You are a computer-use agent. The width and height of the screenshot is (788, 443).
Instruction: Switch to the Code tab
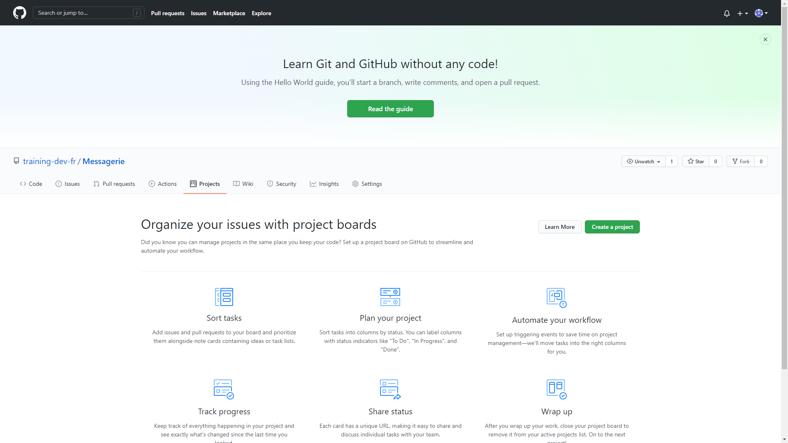click(31, 184)
